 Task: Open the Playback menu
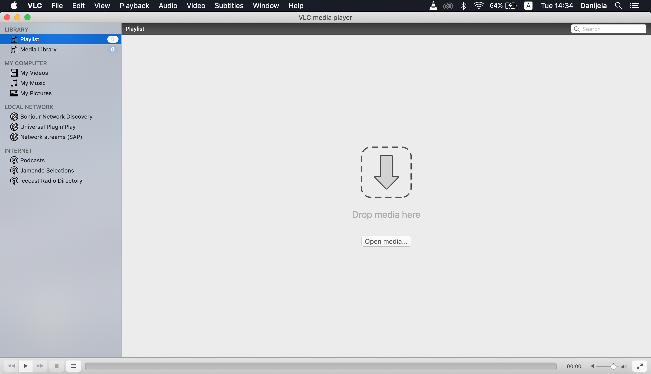[x=134, y=6]
